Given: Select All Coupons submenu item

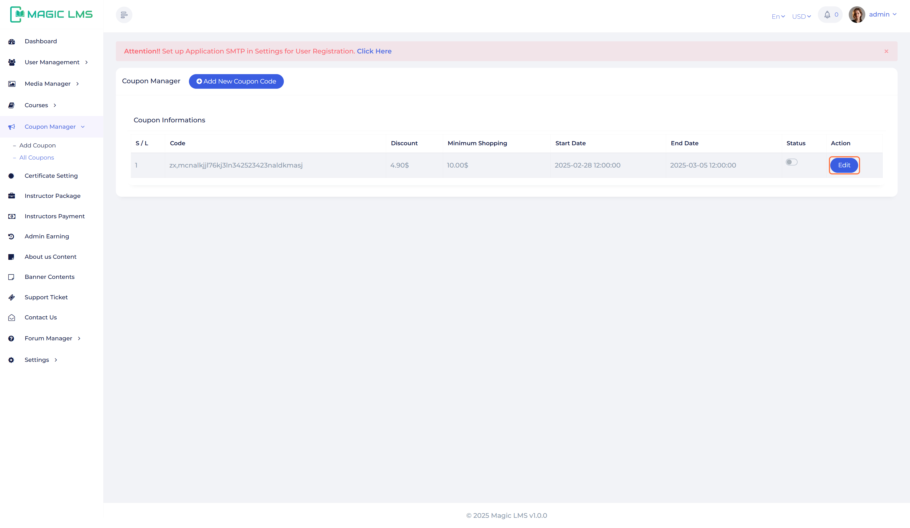Looking at the screenshot, I should click(x=36, y=158).
